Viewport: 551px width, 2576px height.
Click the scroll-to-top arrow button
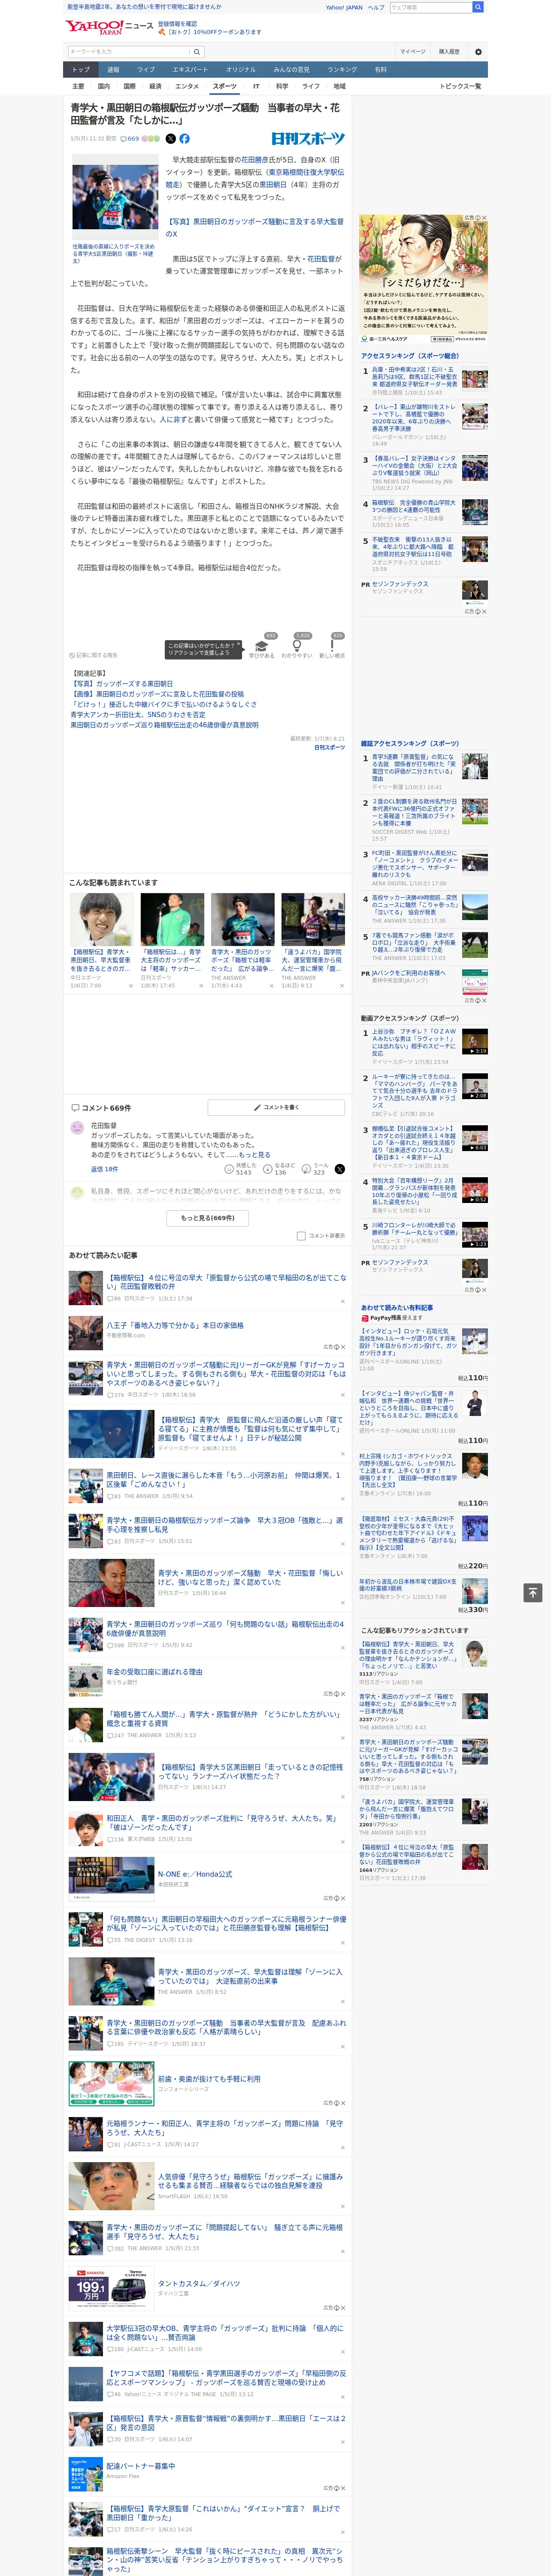click(x=533, y=1593)
